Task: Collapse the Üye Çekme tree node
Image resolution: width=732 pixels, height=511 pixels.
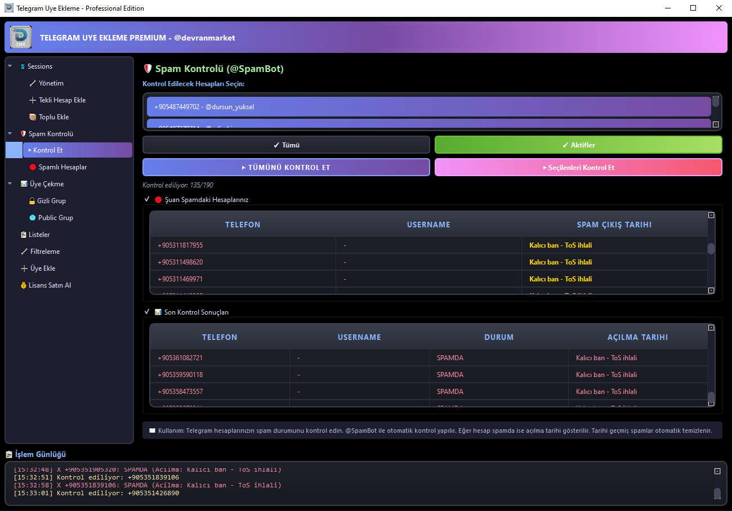Action: pos(10,184)
